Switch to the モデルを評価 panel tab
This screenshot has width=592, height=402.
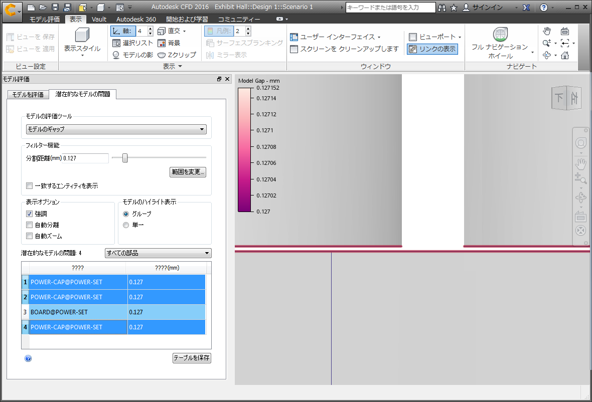coord(28,95)
